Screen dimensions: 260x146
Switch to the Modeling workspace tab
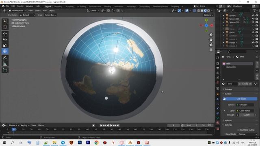pos(58,6)
